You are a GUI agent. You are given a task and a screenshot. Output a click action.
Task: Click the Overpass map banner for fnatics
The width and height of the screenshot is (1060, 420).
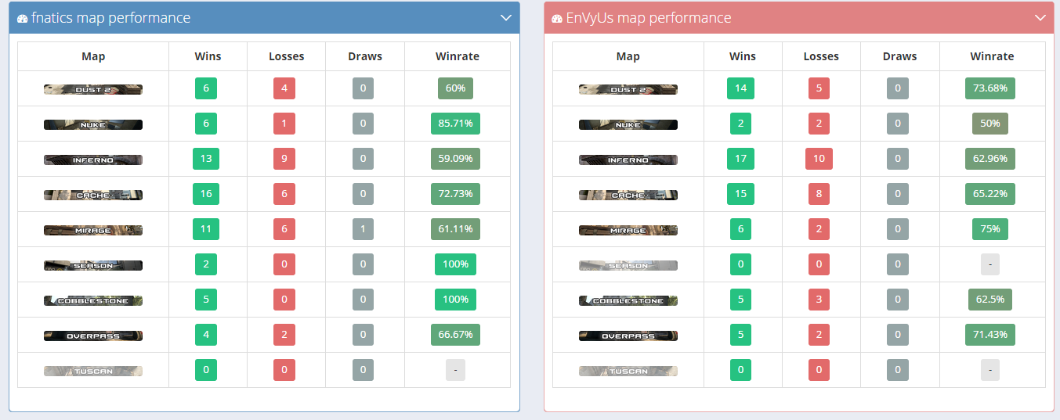click(x=93, y=336)
